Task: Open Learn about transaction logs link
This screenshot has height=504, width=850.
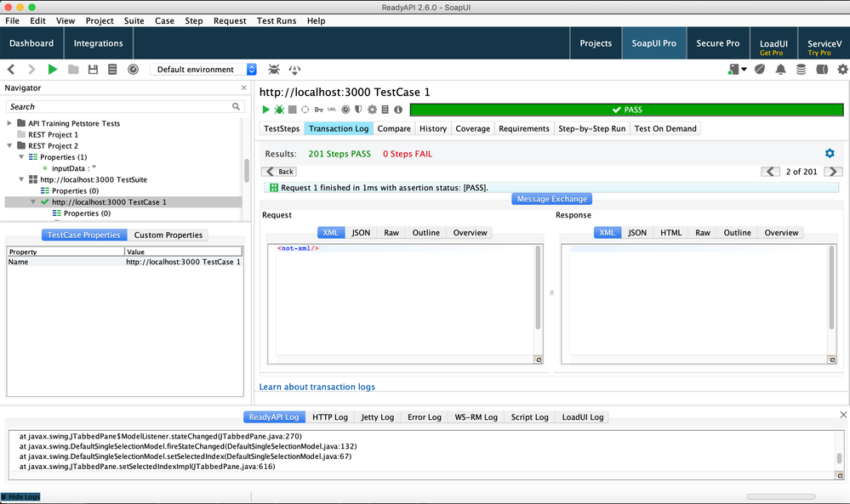Action: point(317,387)
